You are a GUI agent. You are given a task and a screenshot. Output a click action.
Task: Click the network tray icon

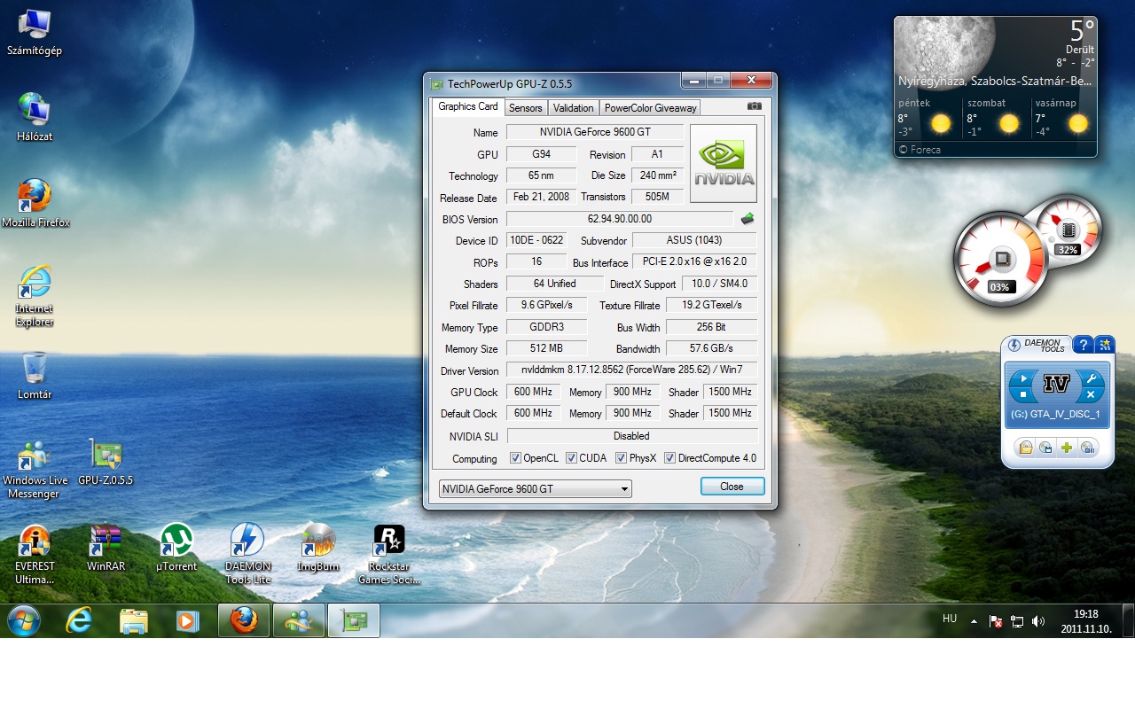[x=1017, y=621]
